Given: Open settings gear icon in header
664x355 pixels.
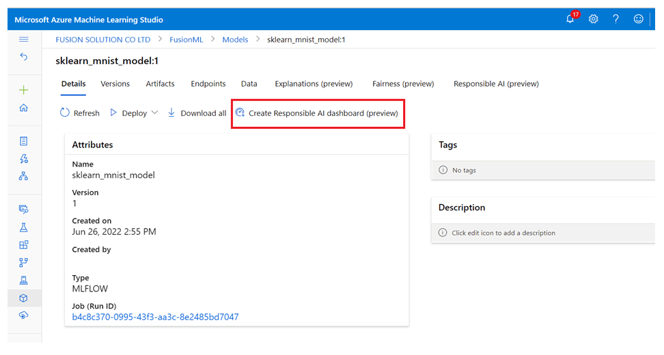Looking at the screenshot, I should point(593,19).
